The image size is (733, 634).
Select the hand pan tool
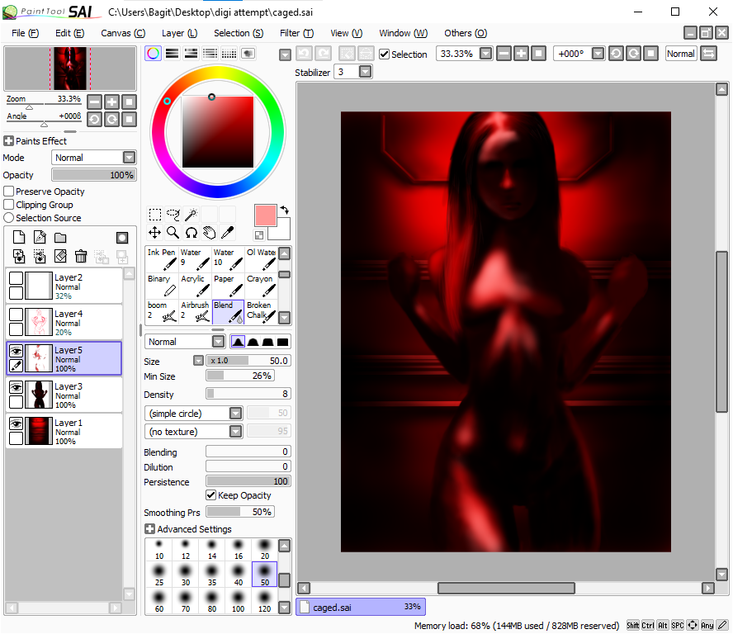coord(210,232)
